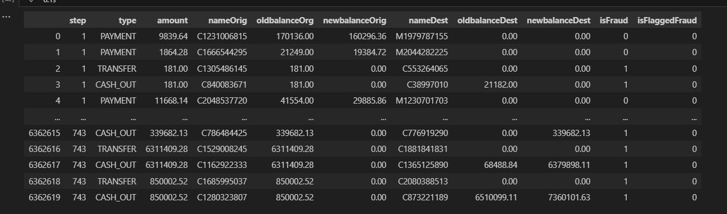Select oldbalanceDest value 21182.00
Viewport: 727px width, 214px height.
click(500, 85)
